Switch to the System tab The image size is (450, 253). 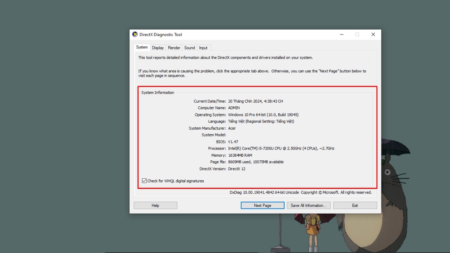[142, 47]
